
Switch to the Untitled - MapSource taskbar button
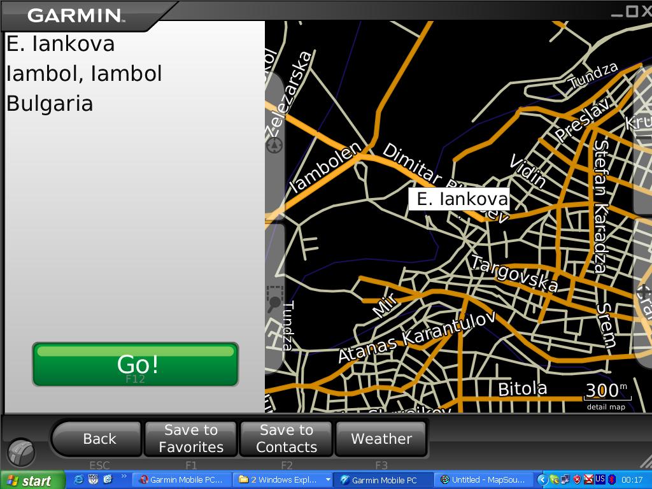(x=483, y=480)
